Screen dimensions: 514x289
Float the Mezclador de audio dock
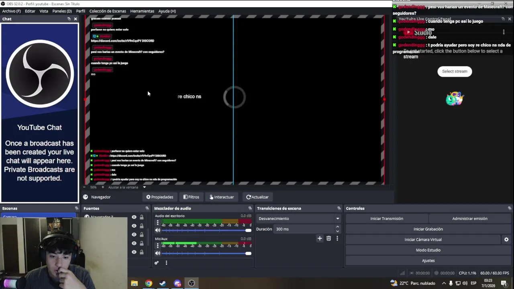(250, 208)
